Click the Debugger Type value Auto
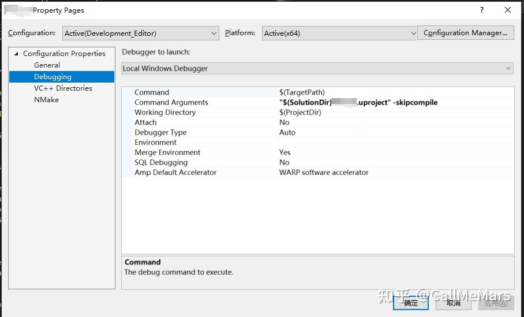Image resolution: width=524 pixels, height=317 pixels. click(x=287, y=132)
